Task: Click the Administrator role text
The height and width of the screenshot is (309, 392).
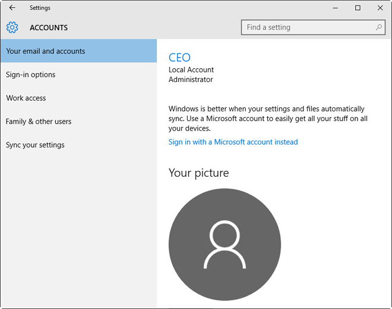Action: point(191,79)
